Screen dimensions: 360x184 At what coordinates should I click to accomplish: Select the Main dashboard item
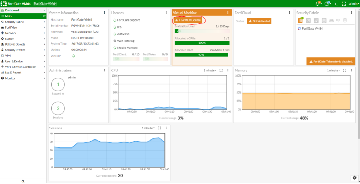[x=23, y=16]
